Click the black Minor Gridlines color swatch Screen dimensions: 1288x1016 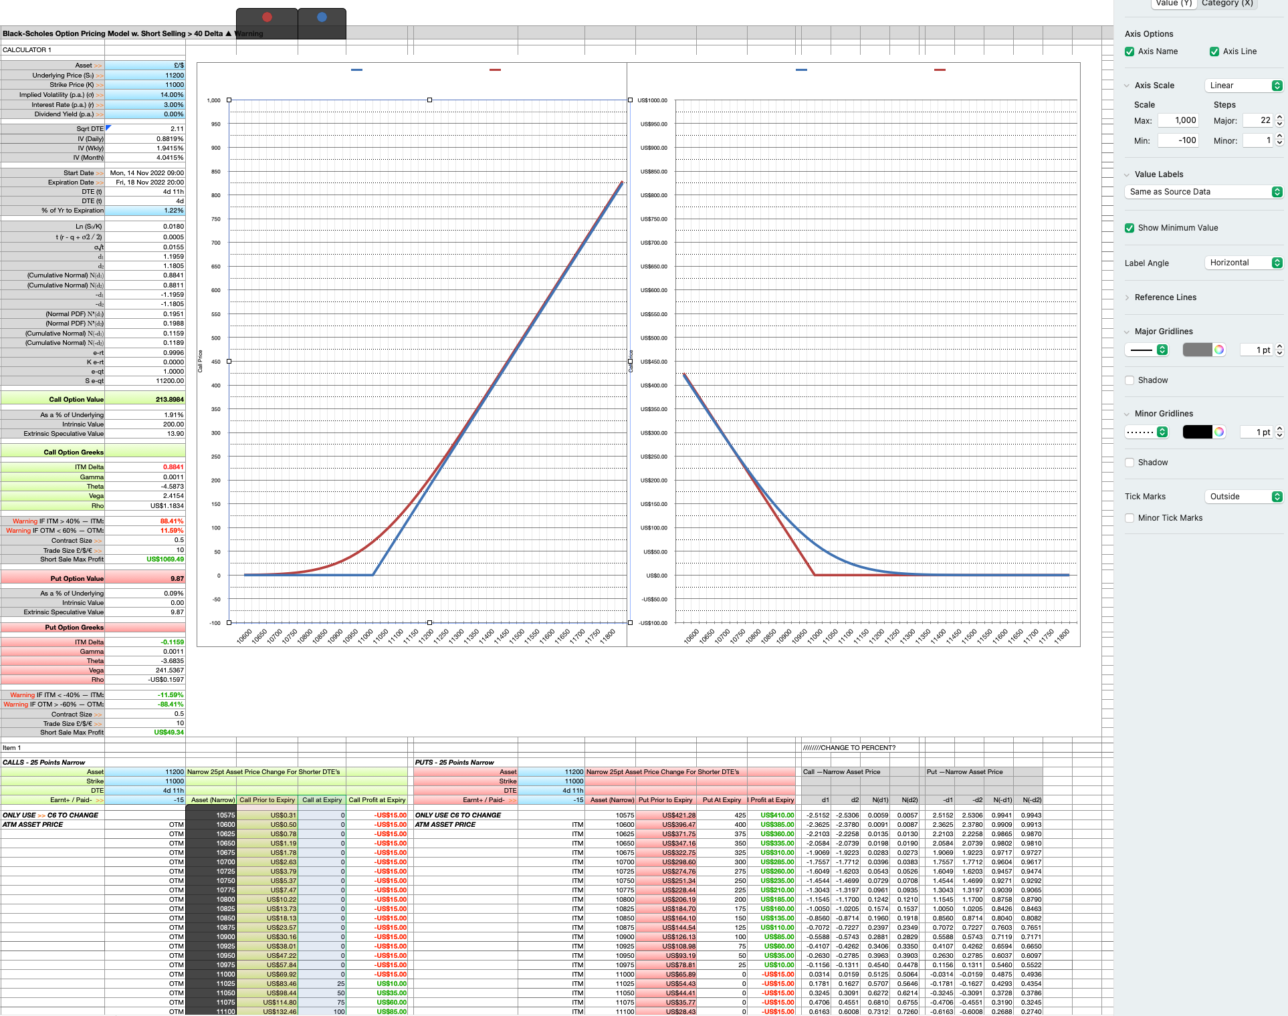tap(1197, 432)
